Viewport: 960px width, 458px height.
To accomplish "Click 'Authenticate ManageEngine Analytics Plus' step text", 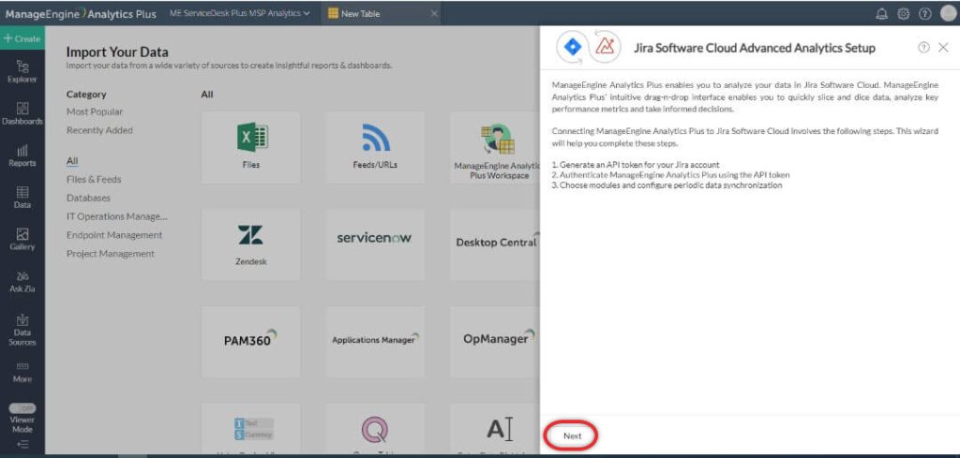I will pos(671,175).
